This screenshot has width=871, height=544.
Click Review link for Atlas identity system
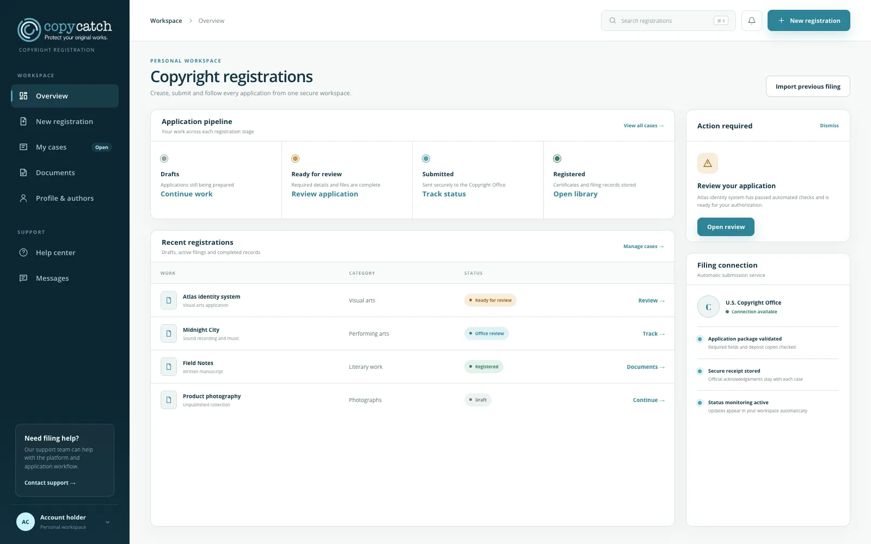tap(652, 300)
